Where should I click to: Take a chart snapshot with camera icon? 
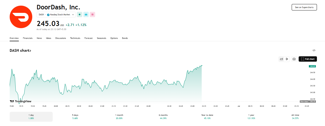click(x=294, y=59)
